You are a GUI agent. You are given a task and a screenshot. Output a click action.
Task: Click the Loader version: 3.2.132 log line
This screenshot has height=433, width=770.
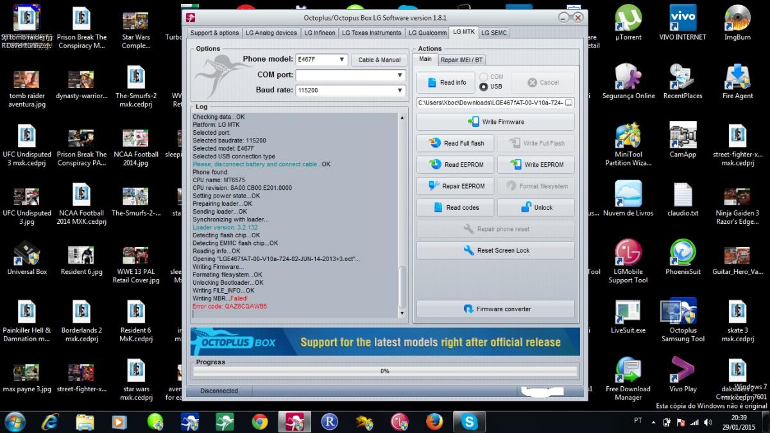225,228
